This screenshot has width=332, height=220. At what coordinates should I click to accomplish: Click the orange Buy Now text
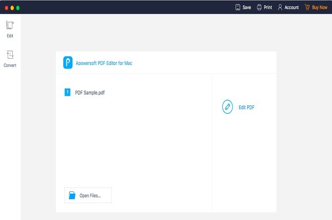[320, 8]
